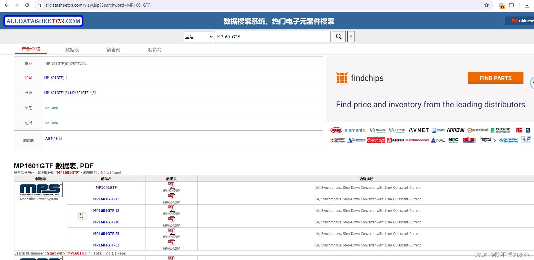Select the 查看全部 tab

click(x=31, y=49)
